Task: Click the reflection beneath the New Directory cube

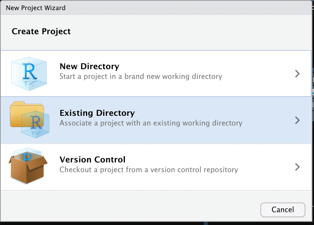Action: tap(29, 83)
